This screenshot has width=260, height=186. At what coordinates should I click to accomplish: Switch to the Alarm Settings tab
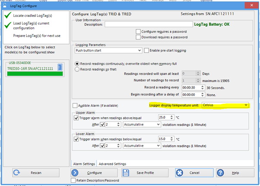coord(84,164)
